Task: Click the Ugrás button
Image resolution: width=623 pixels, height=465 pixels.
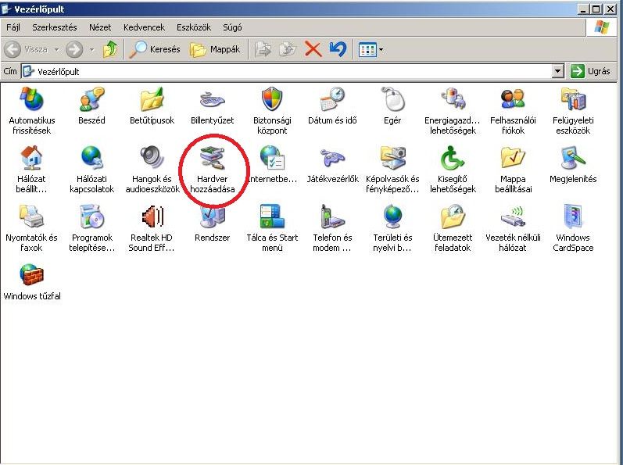Action: tap(590, 71)
